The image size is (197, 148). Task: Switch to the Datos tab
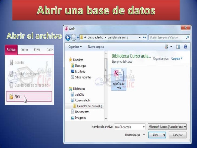(x=50, y=50)
